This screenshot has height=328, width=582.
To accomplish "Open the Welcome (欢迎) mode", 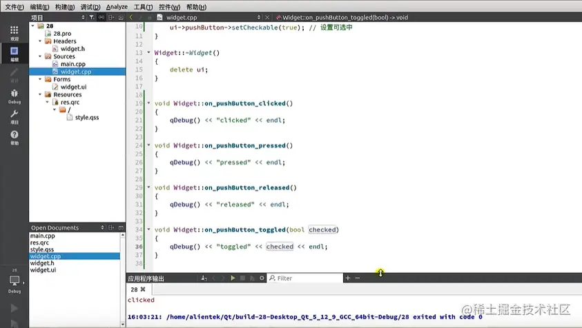I will coord(14,33).
